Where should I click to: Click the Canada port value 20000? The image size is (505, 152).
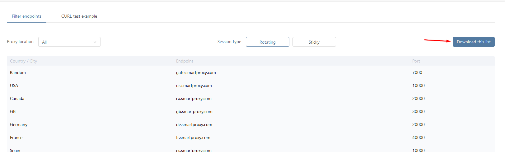[x=418, y=98]
